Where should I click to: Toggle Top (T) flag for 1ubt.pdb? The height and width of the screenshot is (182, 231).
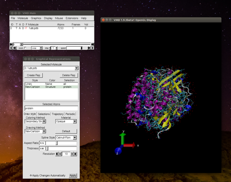[x=17, y=28]
